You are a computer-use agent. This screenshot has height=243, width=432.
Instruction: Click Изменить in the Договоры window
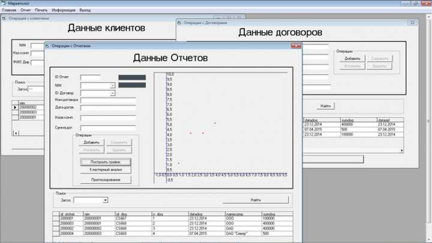(352, 66)
